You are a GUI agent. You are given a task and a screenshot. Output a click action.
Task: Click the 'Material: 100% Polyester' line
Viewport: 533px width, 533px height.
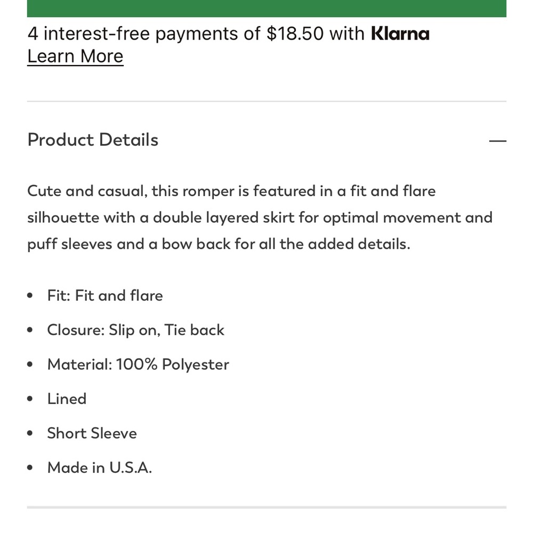click(138, 365)
